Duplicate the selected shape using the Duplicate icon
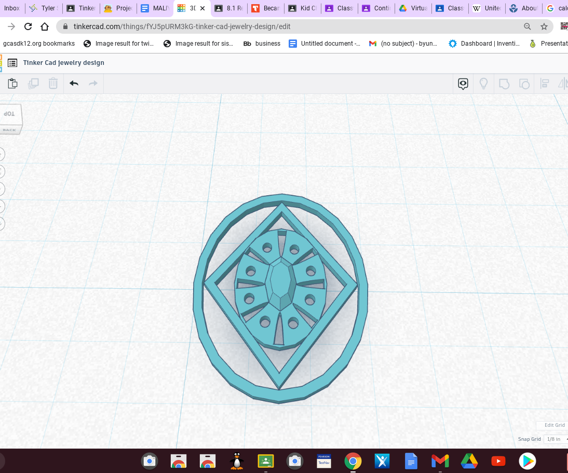 coord(33,83)
